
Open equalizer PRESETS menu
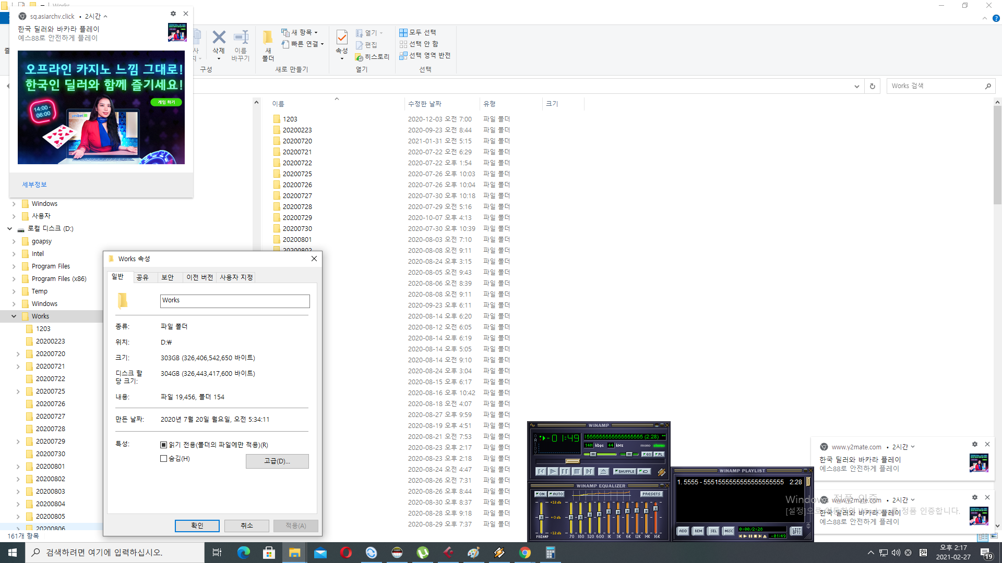651,494
